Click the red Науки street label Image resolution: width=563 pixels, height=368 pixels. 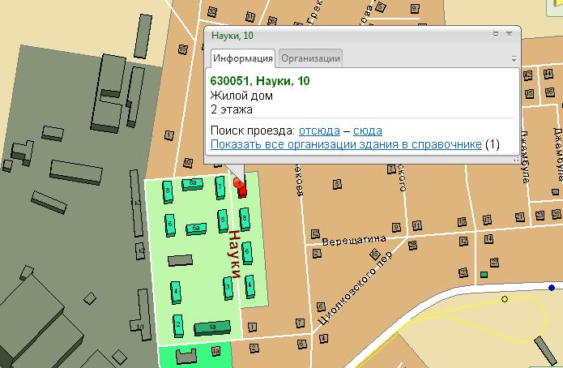pos(235,255)
